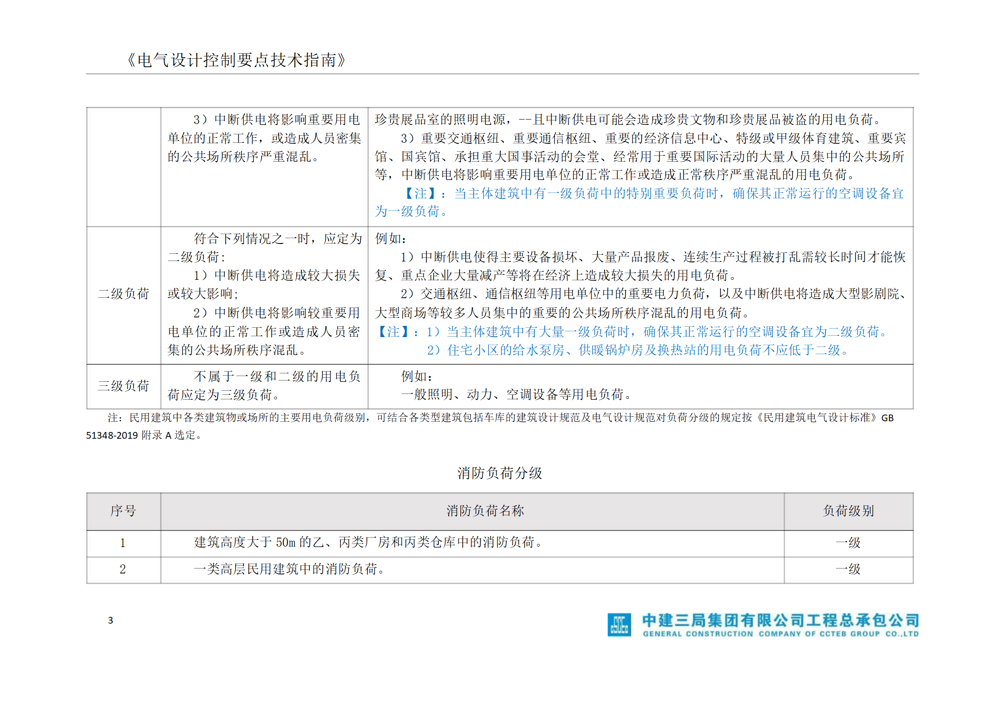Screen dimensions: 1004x710
Task: Click the 消防负荷名称 column header
Action: (485, 511)
